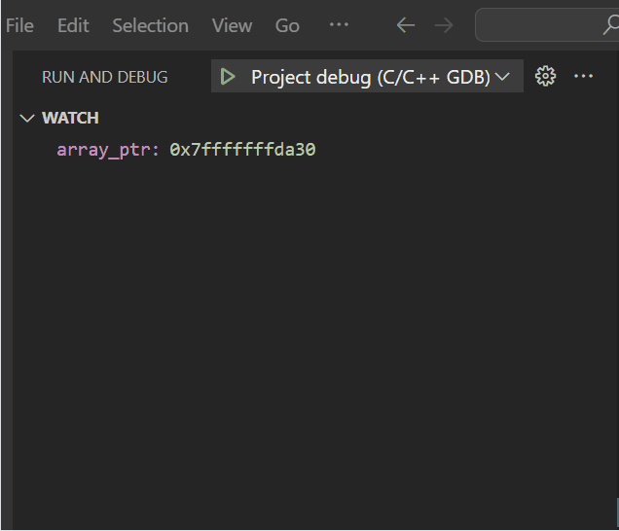Open Run and Debug more actions ellipsis

coord(583,76)
